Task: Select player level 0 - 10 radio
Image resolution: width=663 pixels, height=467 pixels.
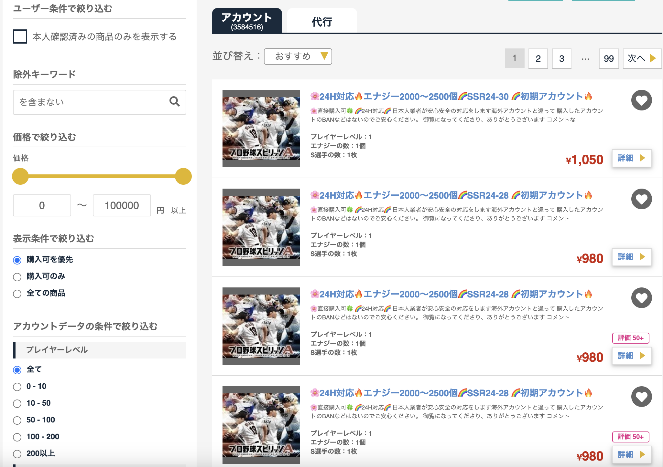Action: pos(17,387)
